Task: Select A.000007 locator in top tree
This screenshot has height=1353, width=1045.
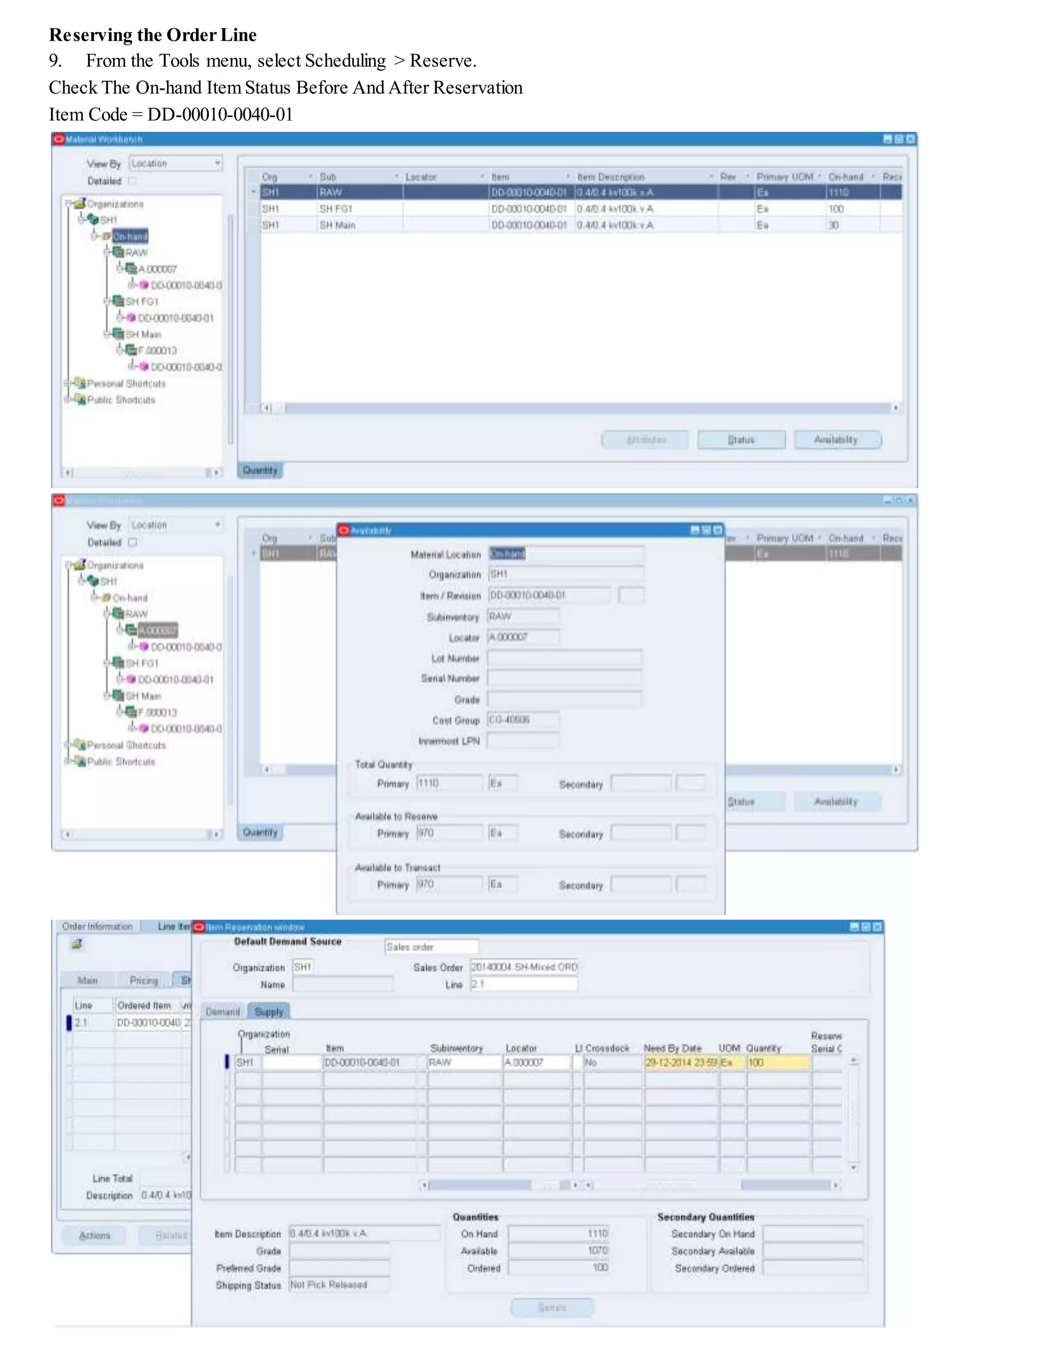Action: click(157, 269)
